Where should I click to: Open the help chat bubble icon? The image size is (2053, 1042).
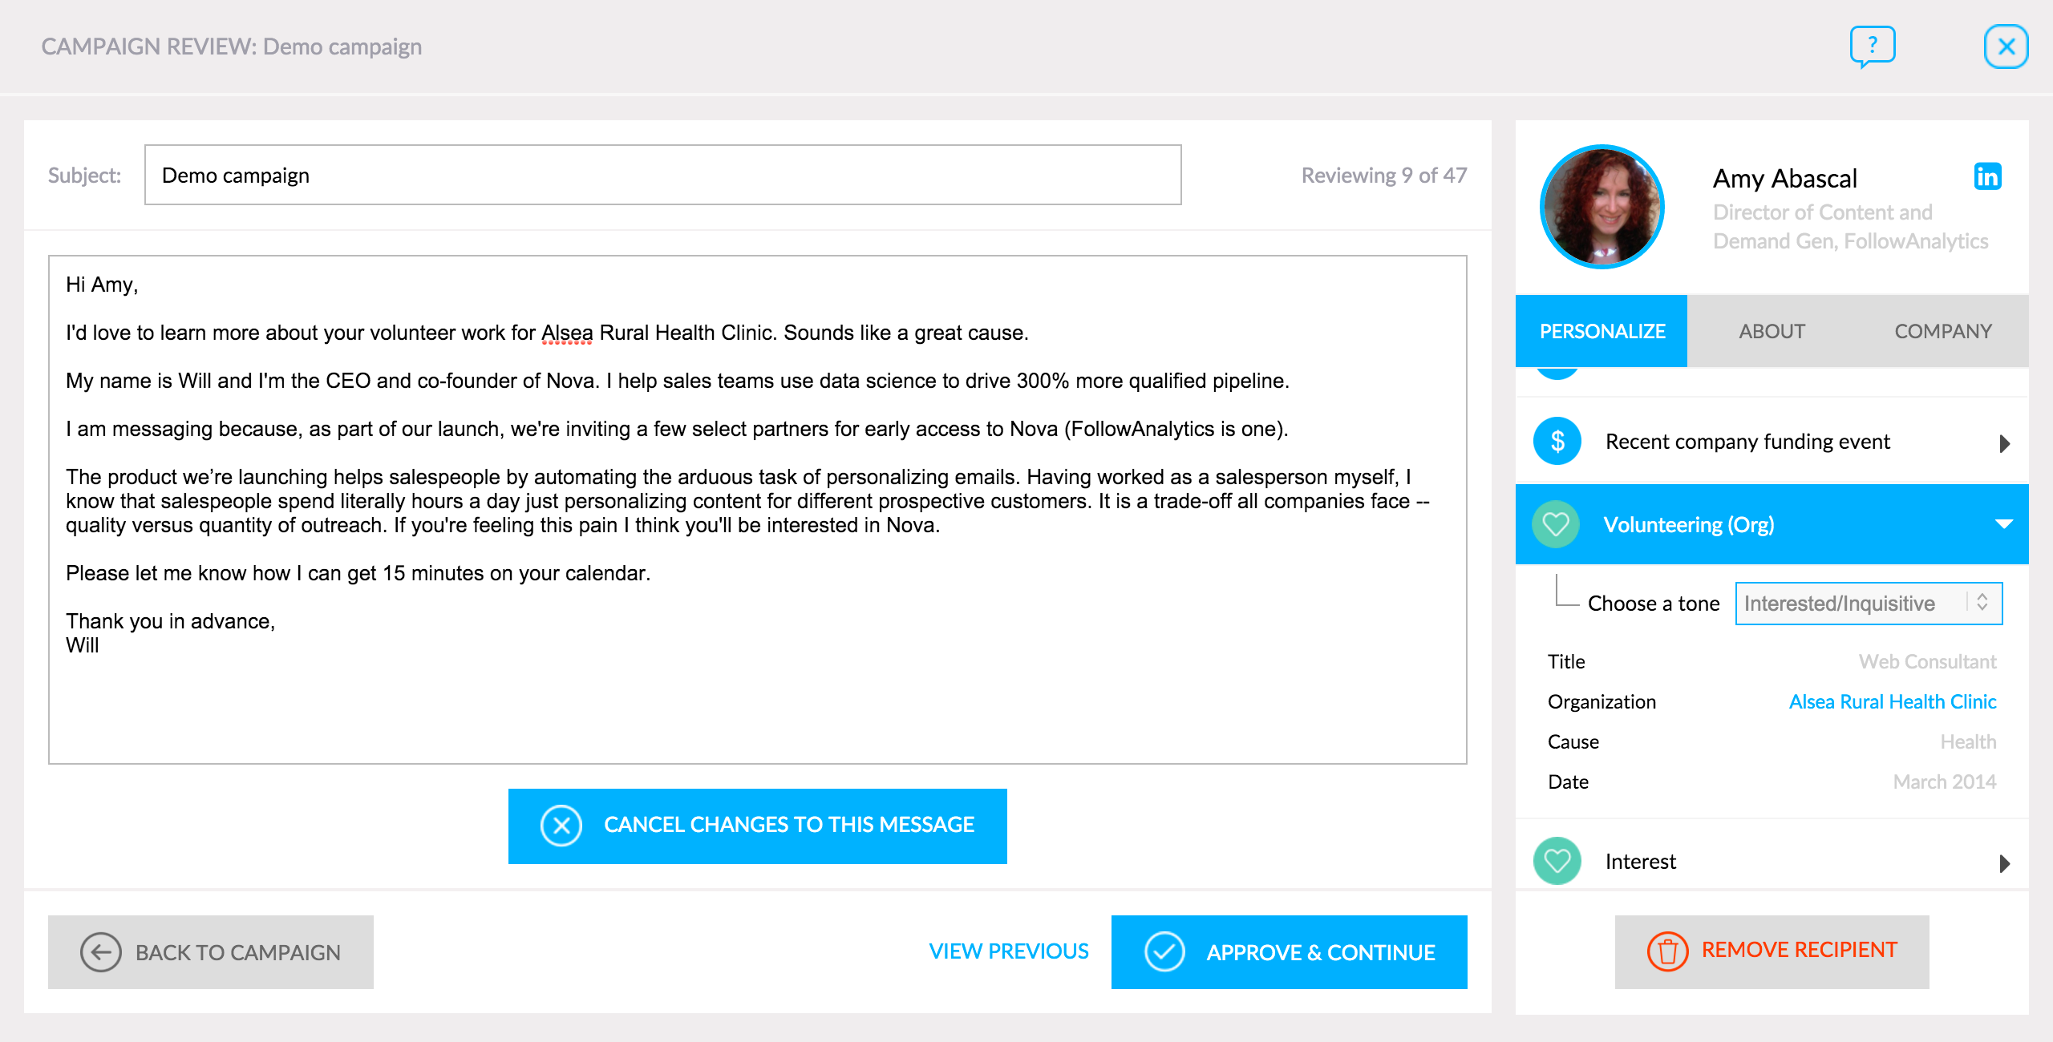(x=1872, y=46)
